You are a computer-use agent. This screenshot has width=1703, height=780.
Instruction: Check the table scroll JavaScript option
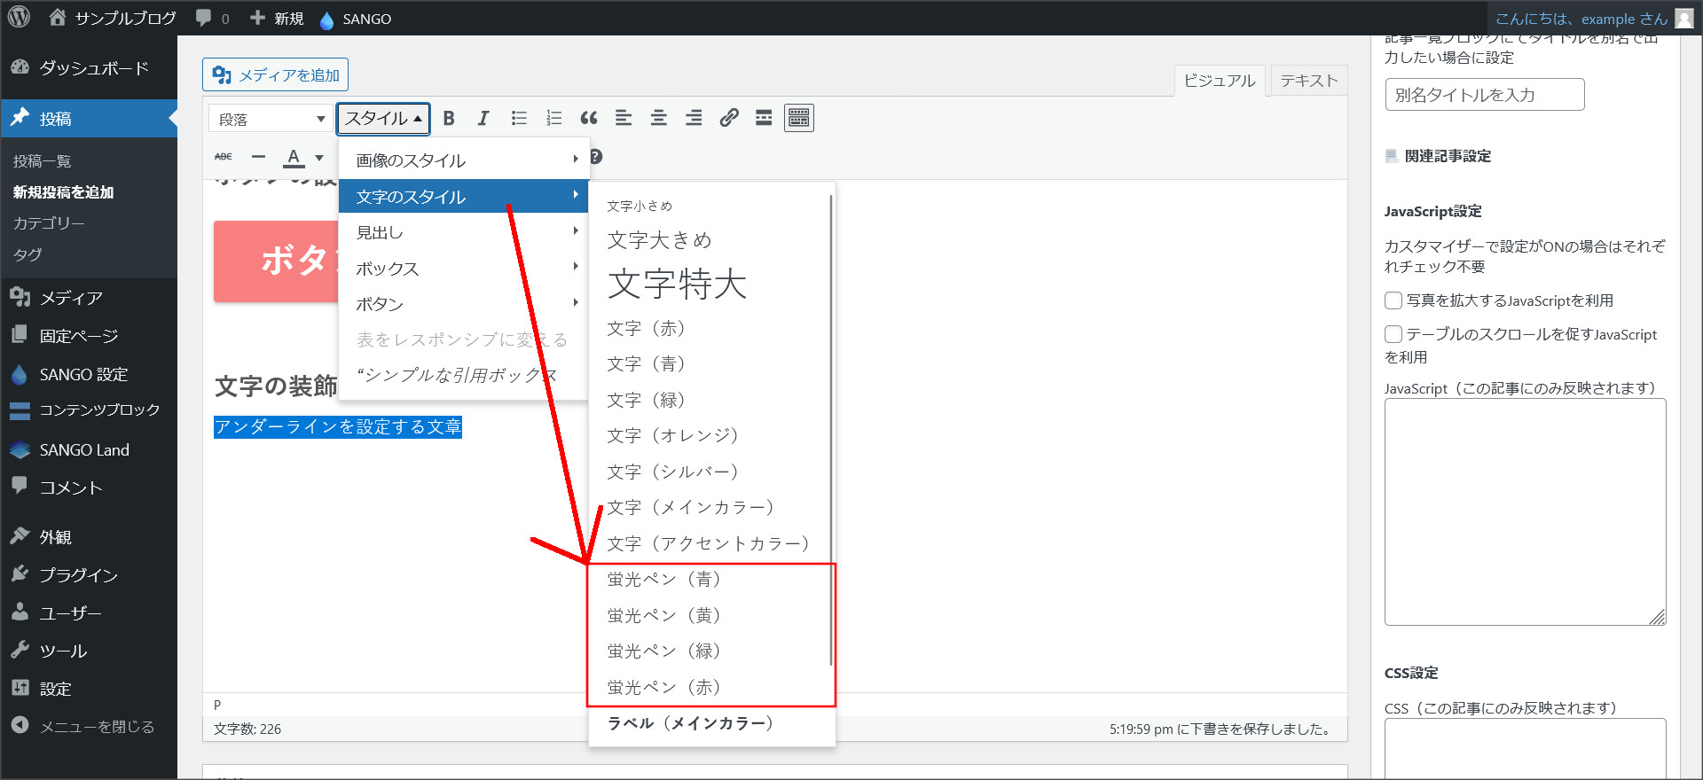1393,334
